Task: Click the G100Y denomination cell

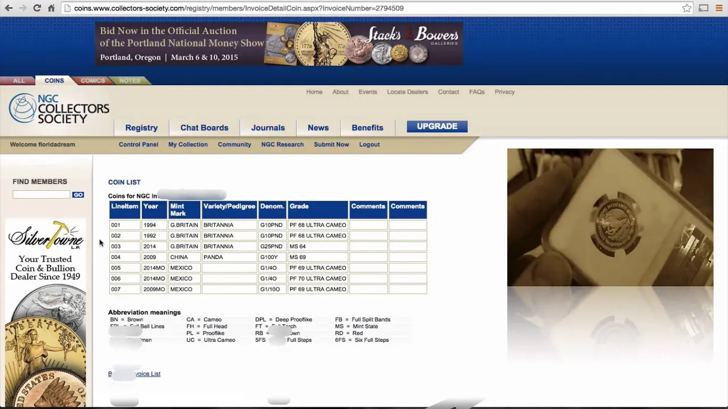Action: click(272, 257)
